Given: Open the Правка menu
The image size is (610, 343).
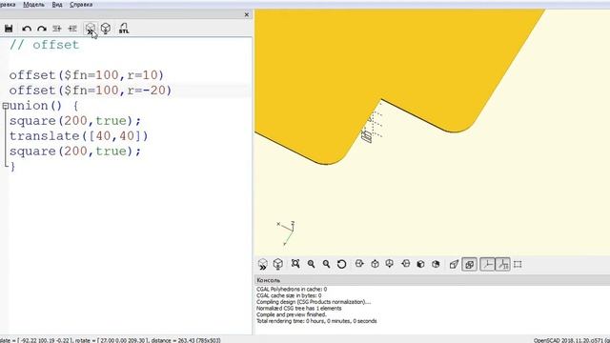Looking at the screenshot, I should pyautogui.click(x=8, y=5).
